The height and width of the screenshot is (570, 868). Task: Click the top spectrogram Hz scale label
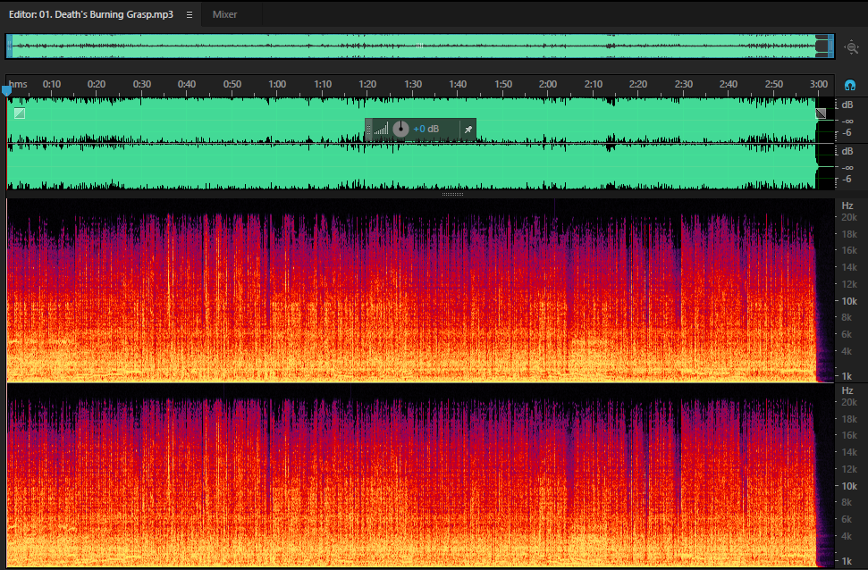pyautogui.click(x=847, y=205)
